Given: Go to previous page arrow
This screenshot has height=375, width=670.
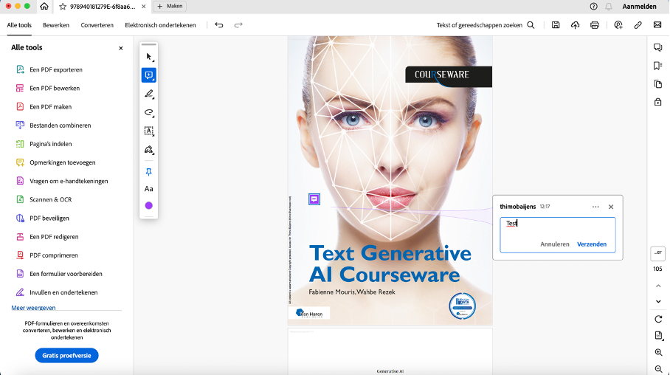Looking at the screenshot, I should [658, 286].
